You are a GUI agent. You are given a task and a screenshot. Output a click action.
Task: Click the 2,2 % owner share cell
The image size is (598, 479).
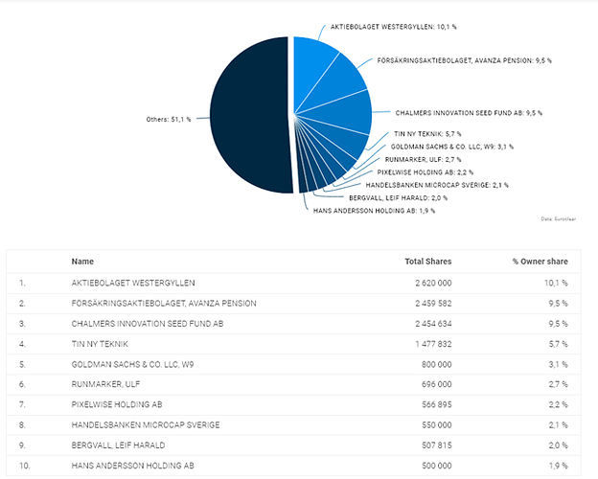point(559,404)
